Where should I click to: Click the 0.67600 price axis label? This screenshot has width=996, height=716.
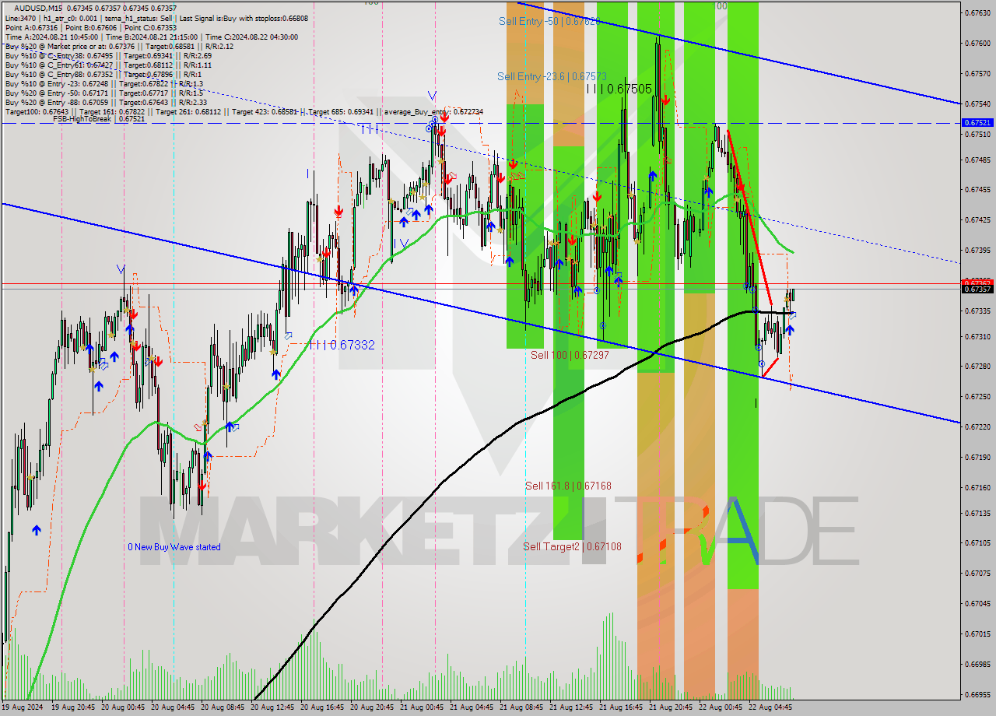pos(977,44)
